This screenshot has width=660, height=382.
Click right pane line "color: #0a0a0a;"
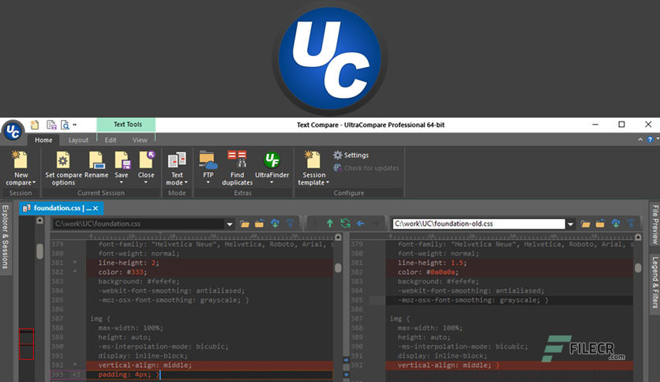(x=428, y=272)
